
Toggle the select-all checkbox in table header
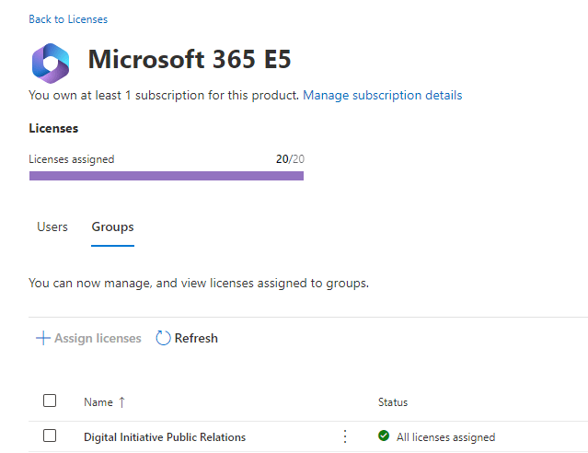[x=50, y=401]
